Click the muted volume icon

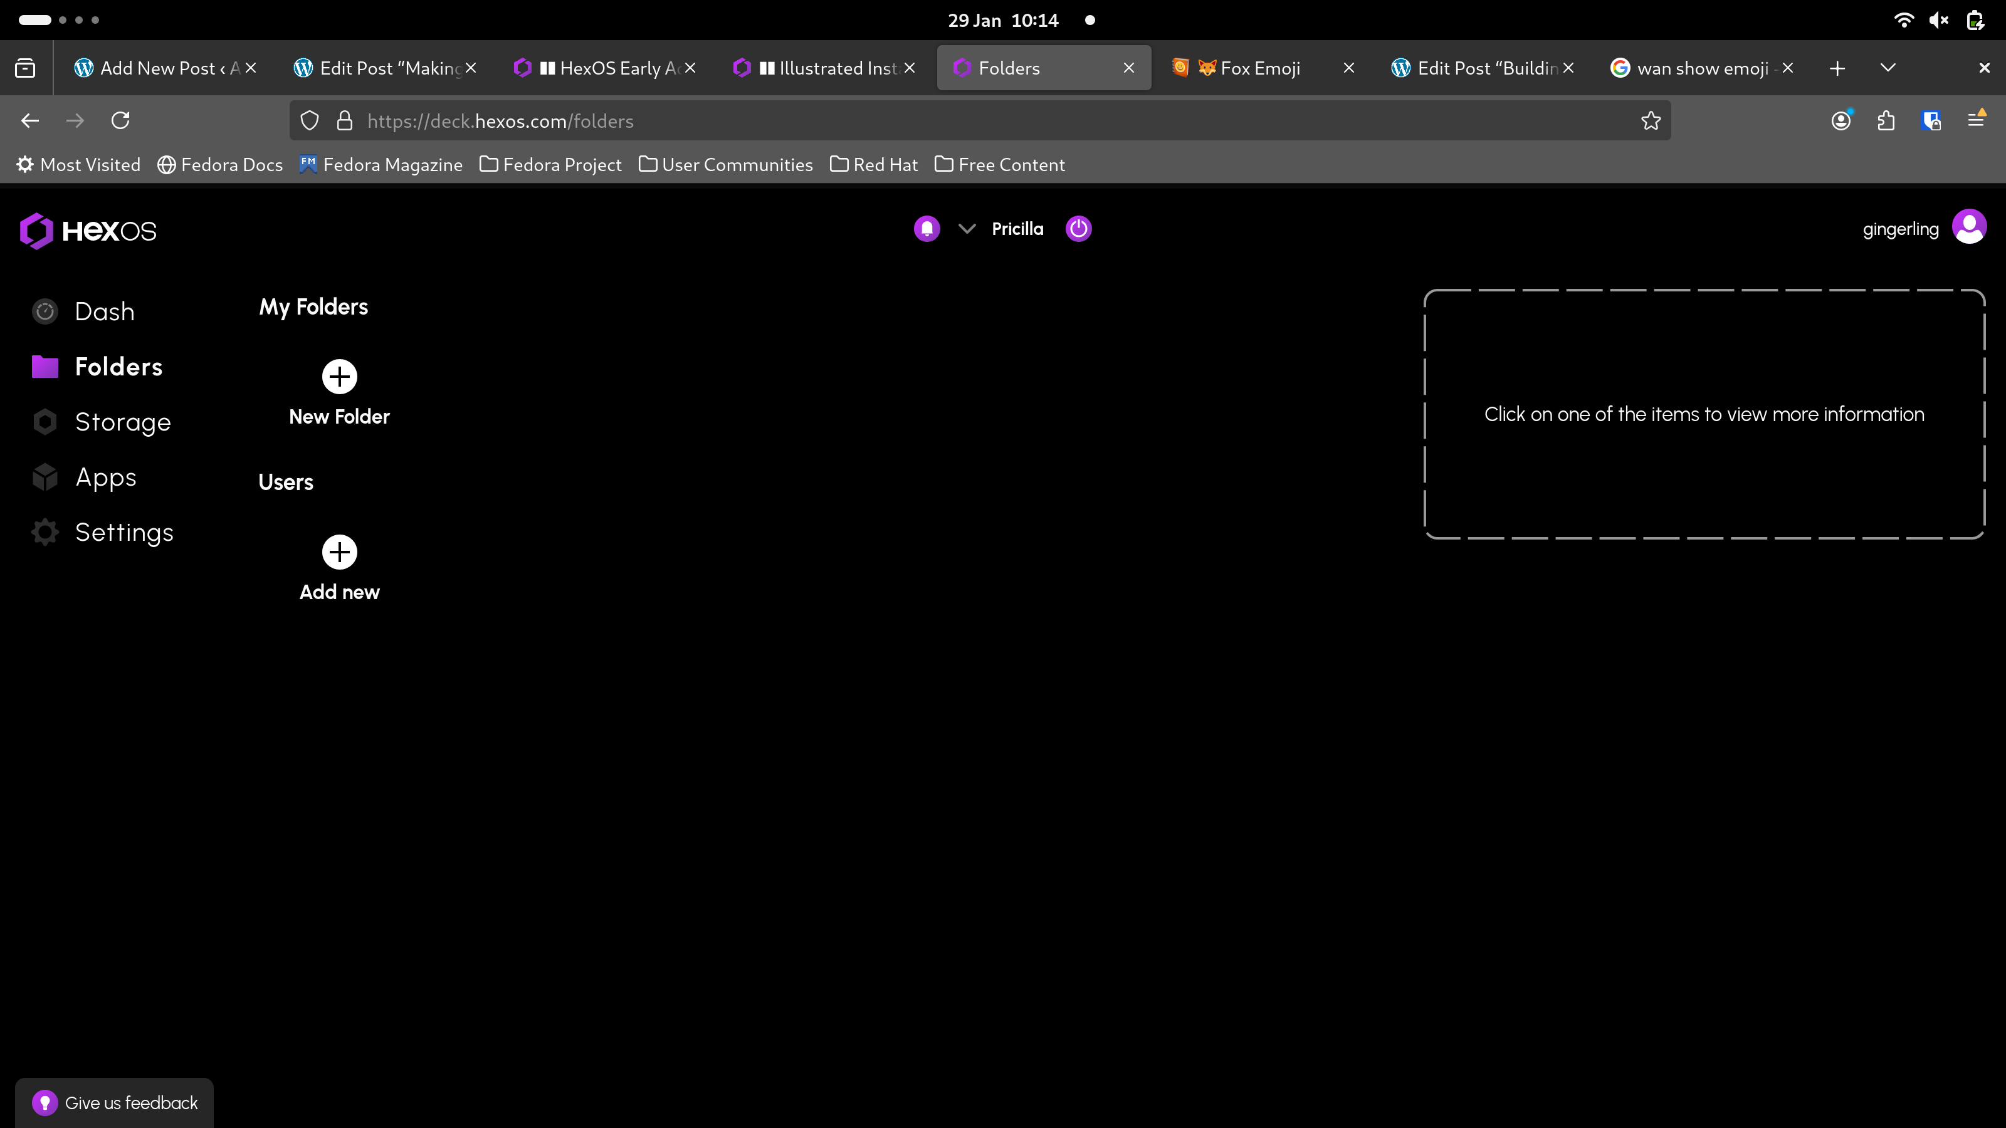coord(1939,20)
